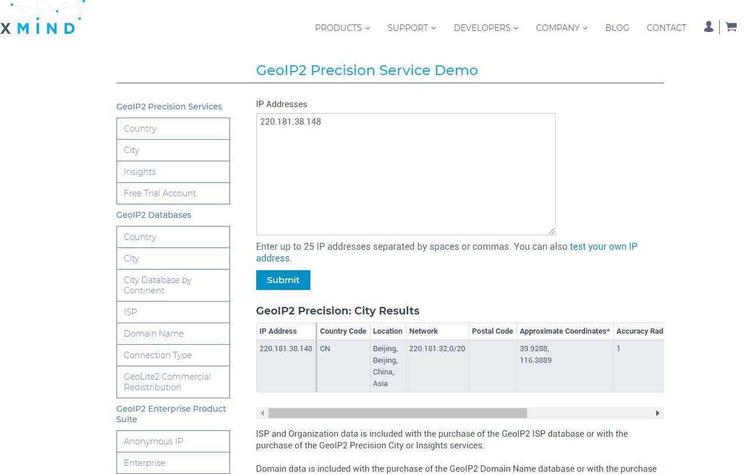
Task: Open the ISP database item
Action: [x=173, y=312]
